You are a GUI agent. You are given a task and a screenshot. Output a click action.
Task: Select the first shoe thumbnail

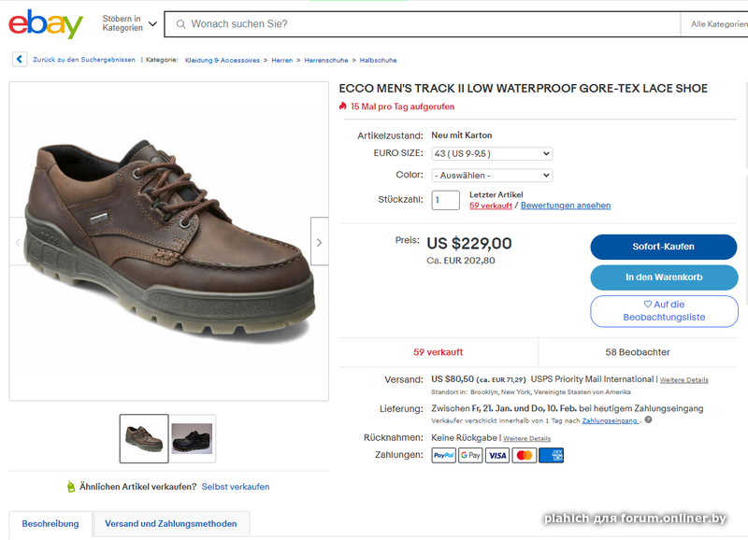coord(144,438)
